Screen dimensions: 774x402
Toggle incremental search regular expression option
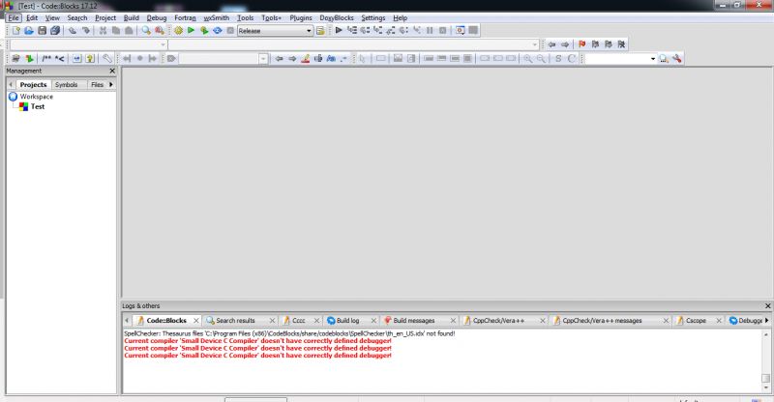click(343, 59)
